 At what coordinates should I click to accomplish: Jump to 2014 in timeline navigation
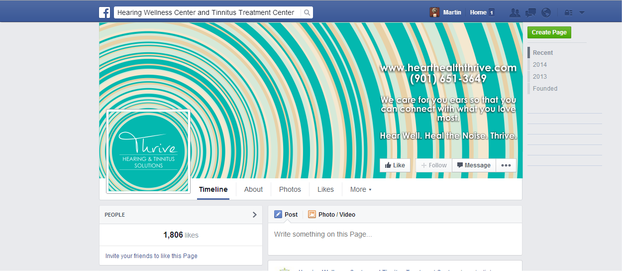pos(540,64)
